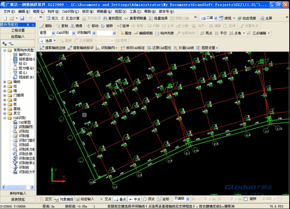Screen dimensions: 290x209
Task: Activate the 动态观察 orbit view tool
Action: click(246, 18)
